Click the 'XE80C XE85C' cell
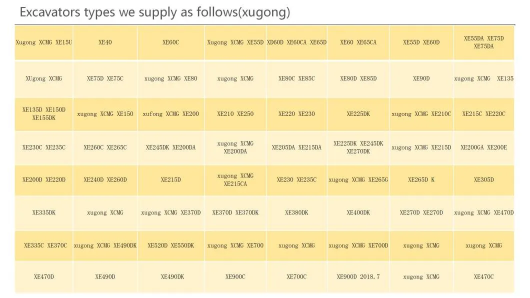The height and width of the screenshot is (298, 530). click(x=296, y=78)
